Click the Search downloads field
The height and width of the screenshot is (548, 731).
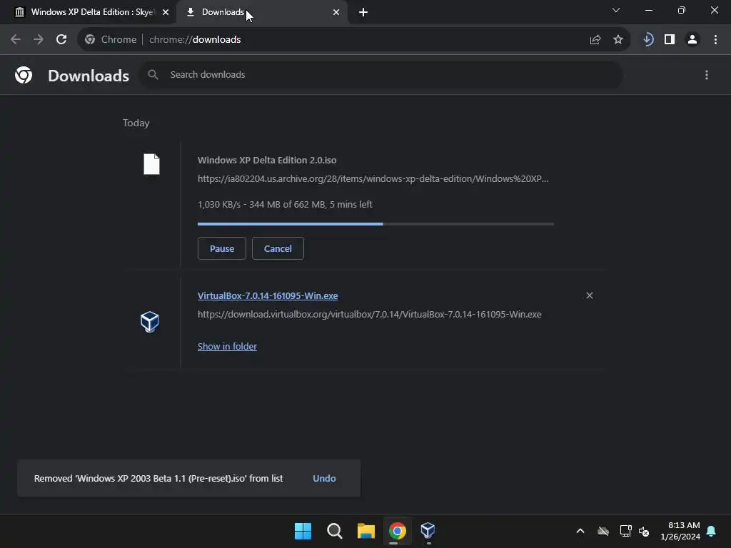(x=381, y=74)
